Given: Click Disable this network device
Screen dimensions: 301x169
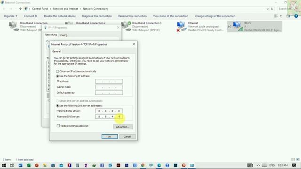Looking at the screenshot, I should point(60,16).
